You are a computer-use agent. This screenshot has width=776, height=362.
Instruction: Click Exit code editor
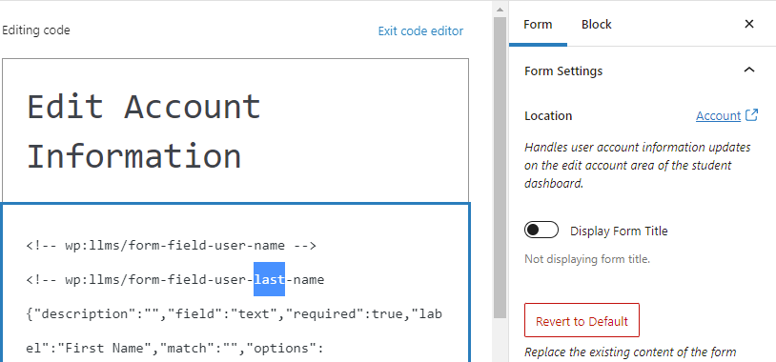(x=420, y=31)
